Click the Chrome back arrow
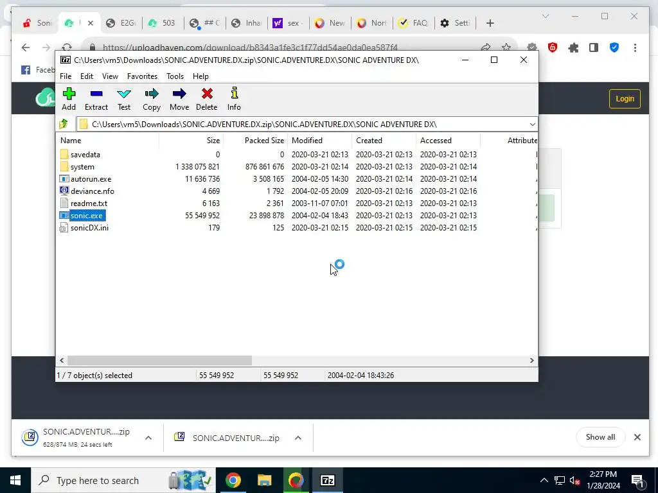The width and height of the screenshot is (658, 493). pos(26,48)
